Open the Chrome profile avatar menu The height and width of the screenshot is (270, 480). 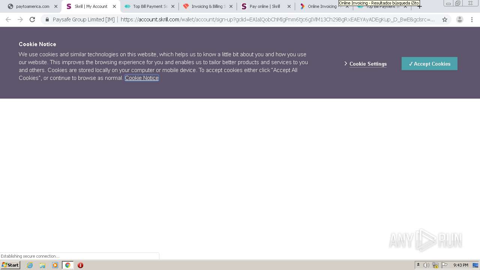pyautogui.click(x=460, y=19)
